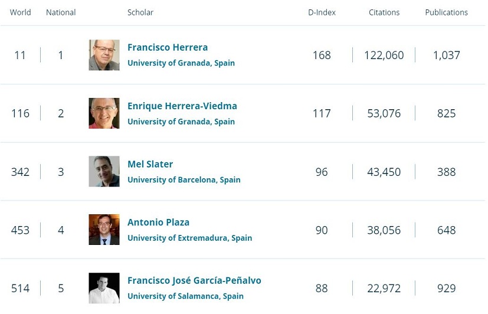Click the D-Index column header
Screen dimensions: 488x314
coord(322,12)
